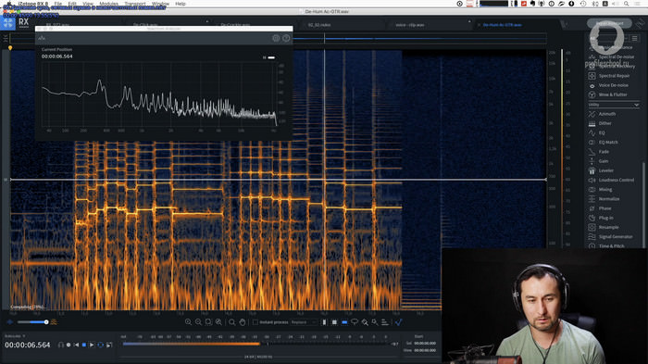Adjust the waveform/spectrogram balance slider
Screen dimensions: 648x364
(x=32, y=322)
